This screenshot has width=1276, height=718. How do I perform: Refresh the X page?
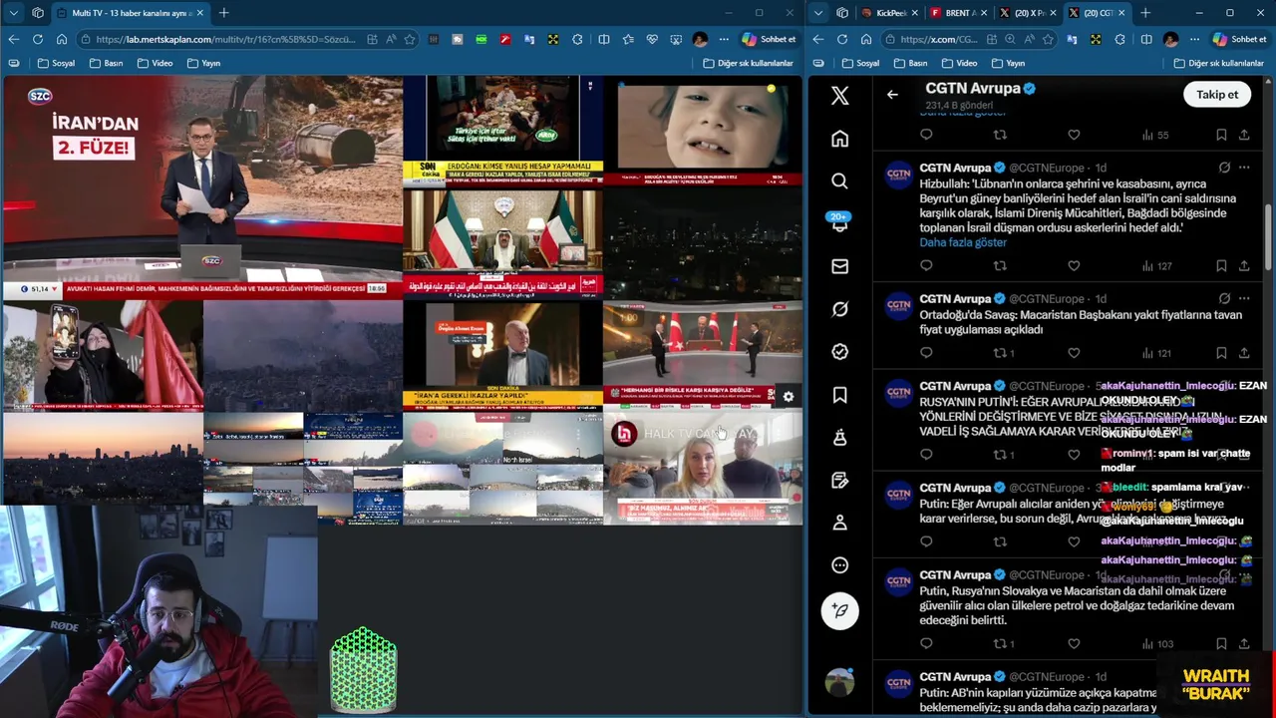click(841, 39)
